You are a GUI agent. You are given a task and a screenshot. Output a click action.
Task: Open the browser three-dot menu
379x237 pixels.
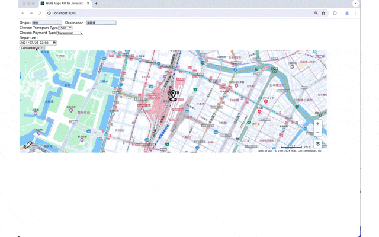tap(355, 13)
